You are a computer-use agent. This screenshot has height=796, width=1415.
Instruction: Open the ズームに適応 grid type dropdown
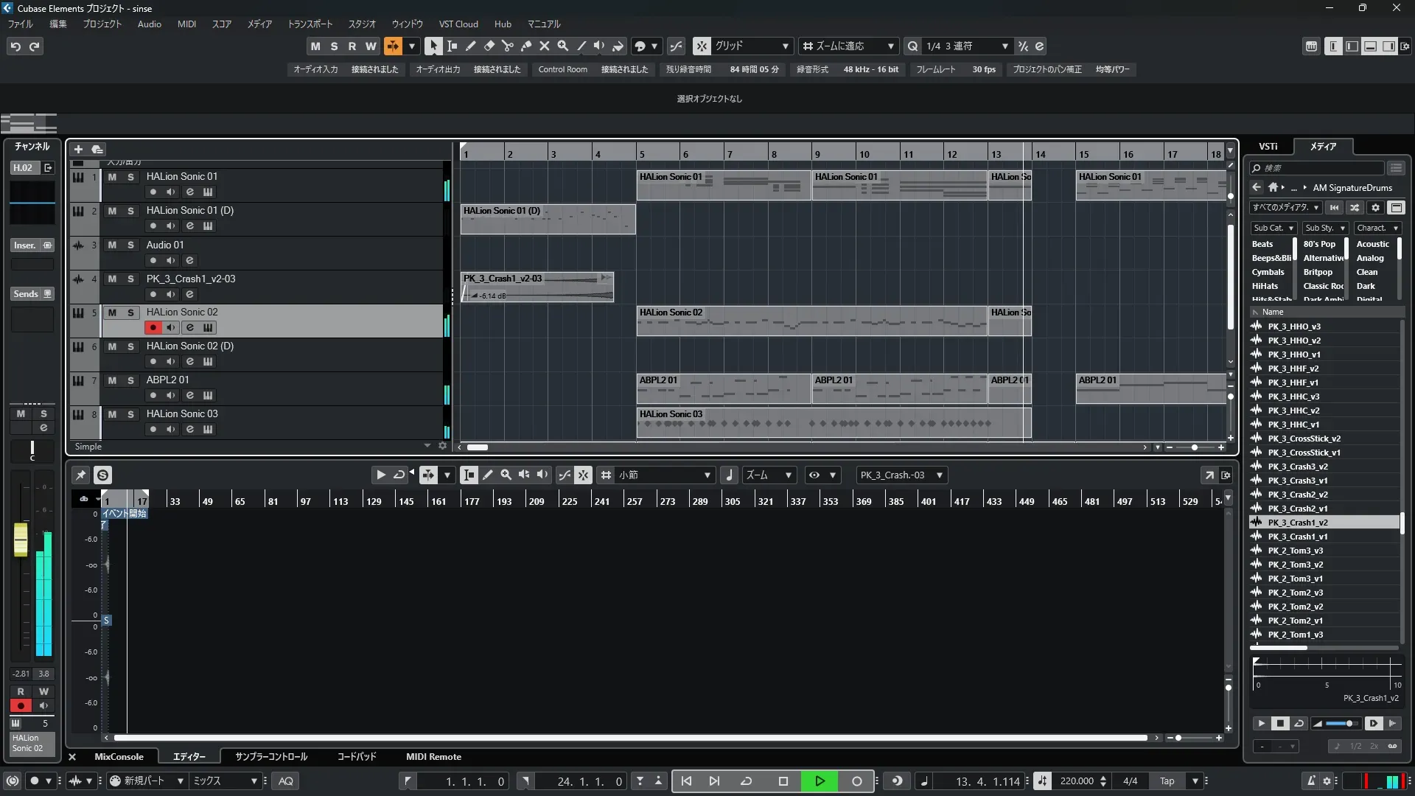pyautogui.click(x=849, y=46)
